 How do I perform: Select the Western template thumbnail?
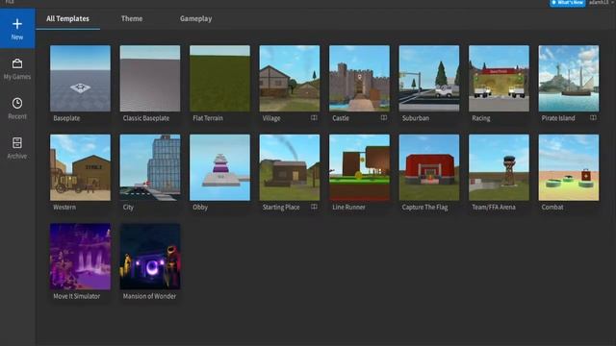[x=80, y=167]
